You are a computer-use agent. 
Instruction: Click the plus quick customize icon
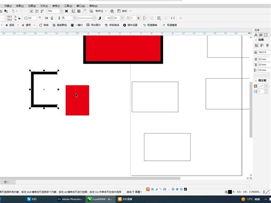tap(180, 18)
